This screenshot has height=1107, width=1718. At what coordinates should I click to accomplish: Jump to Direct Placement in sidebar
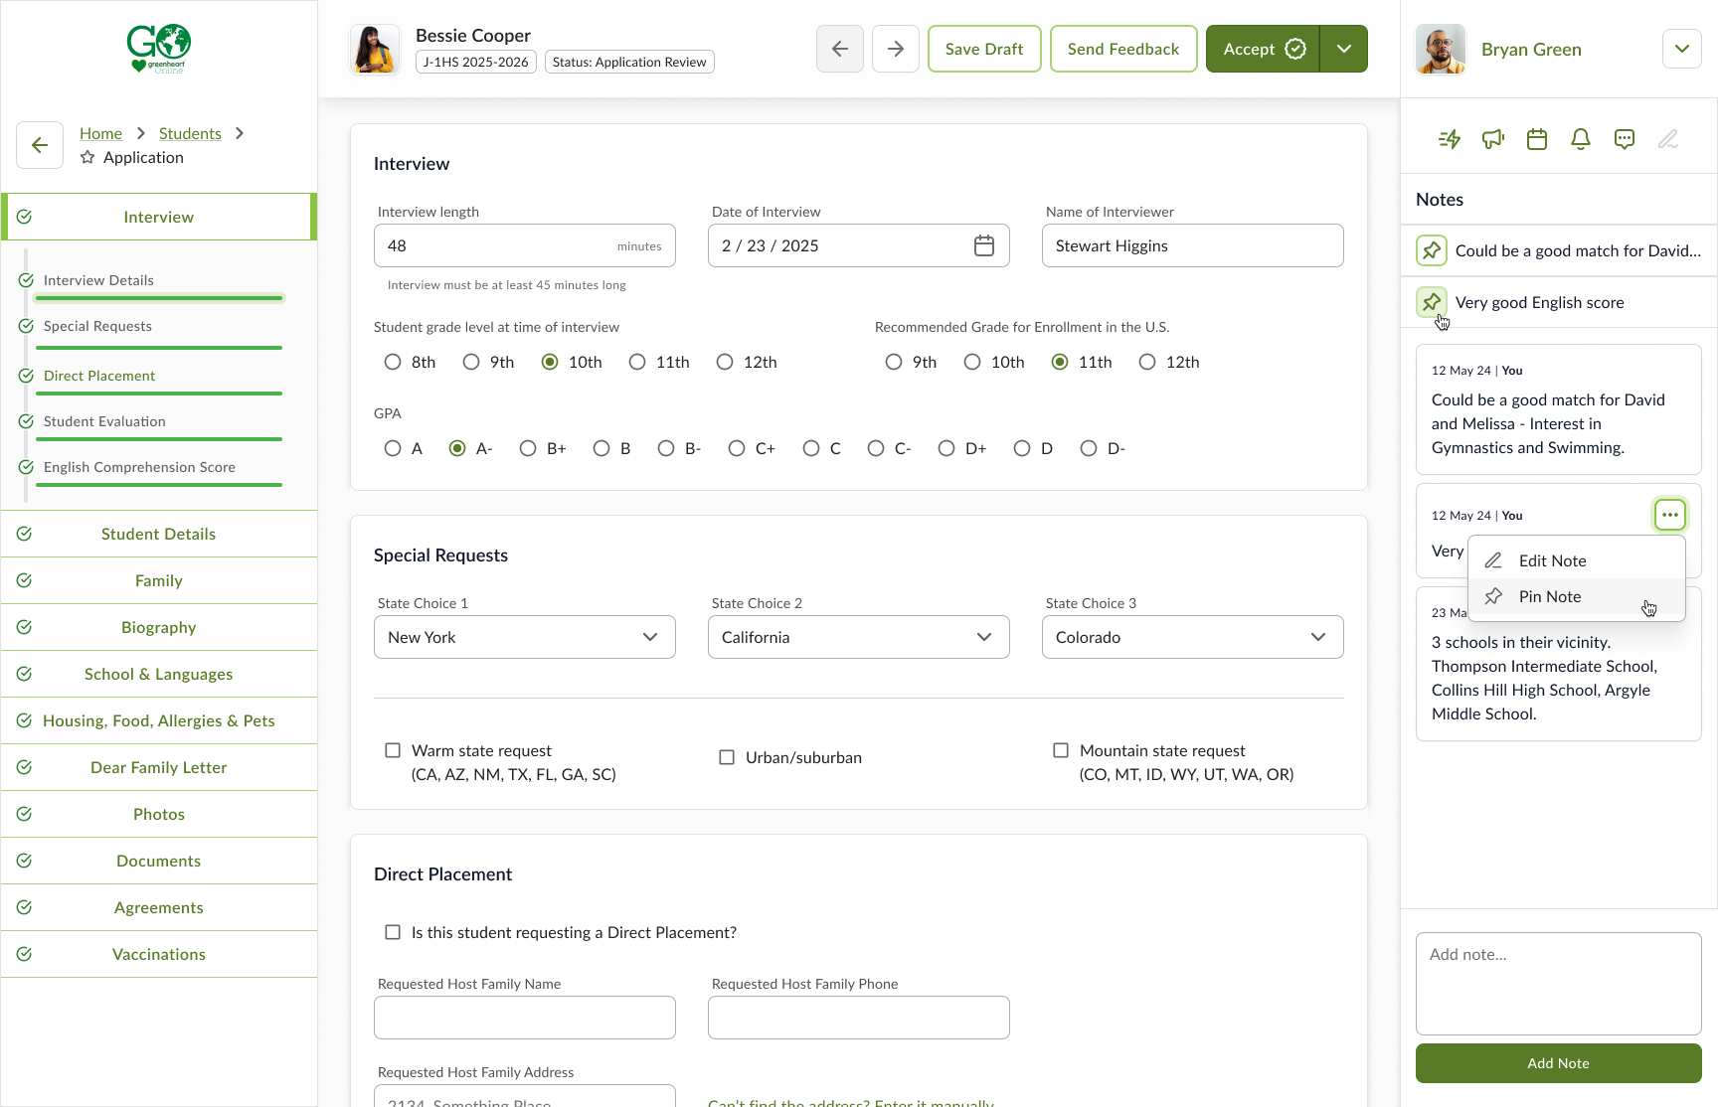tap(99, 376)
